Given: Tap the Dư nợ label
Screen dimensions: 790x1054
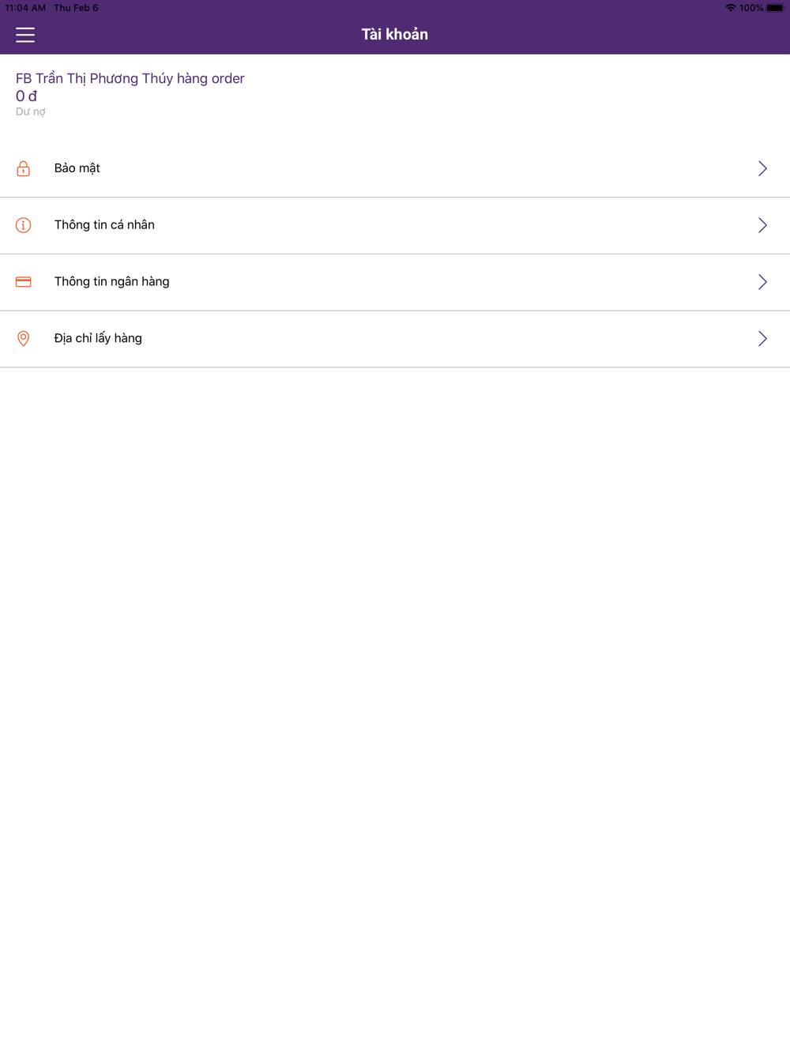Looking at the screenshot, I should tap(31, 112).
